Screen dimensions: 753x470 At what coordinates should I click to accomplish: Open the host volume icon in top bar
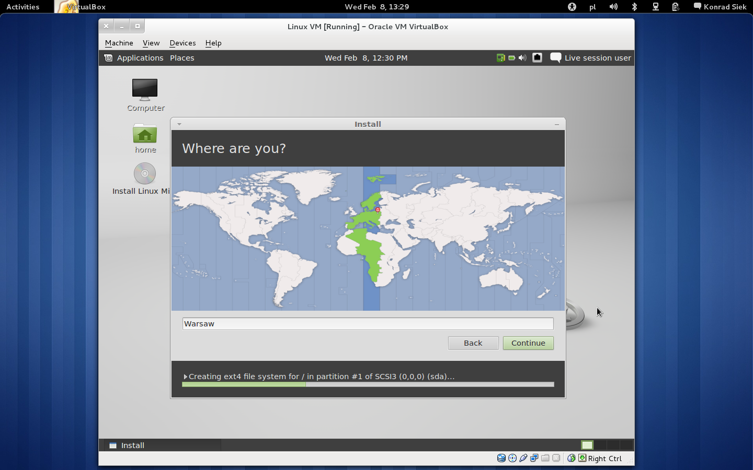point(613,7)
